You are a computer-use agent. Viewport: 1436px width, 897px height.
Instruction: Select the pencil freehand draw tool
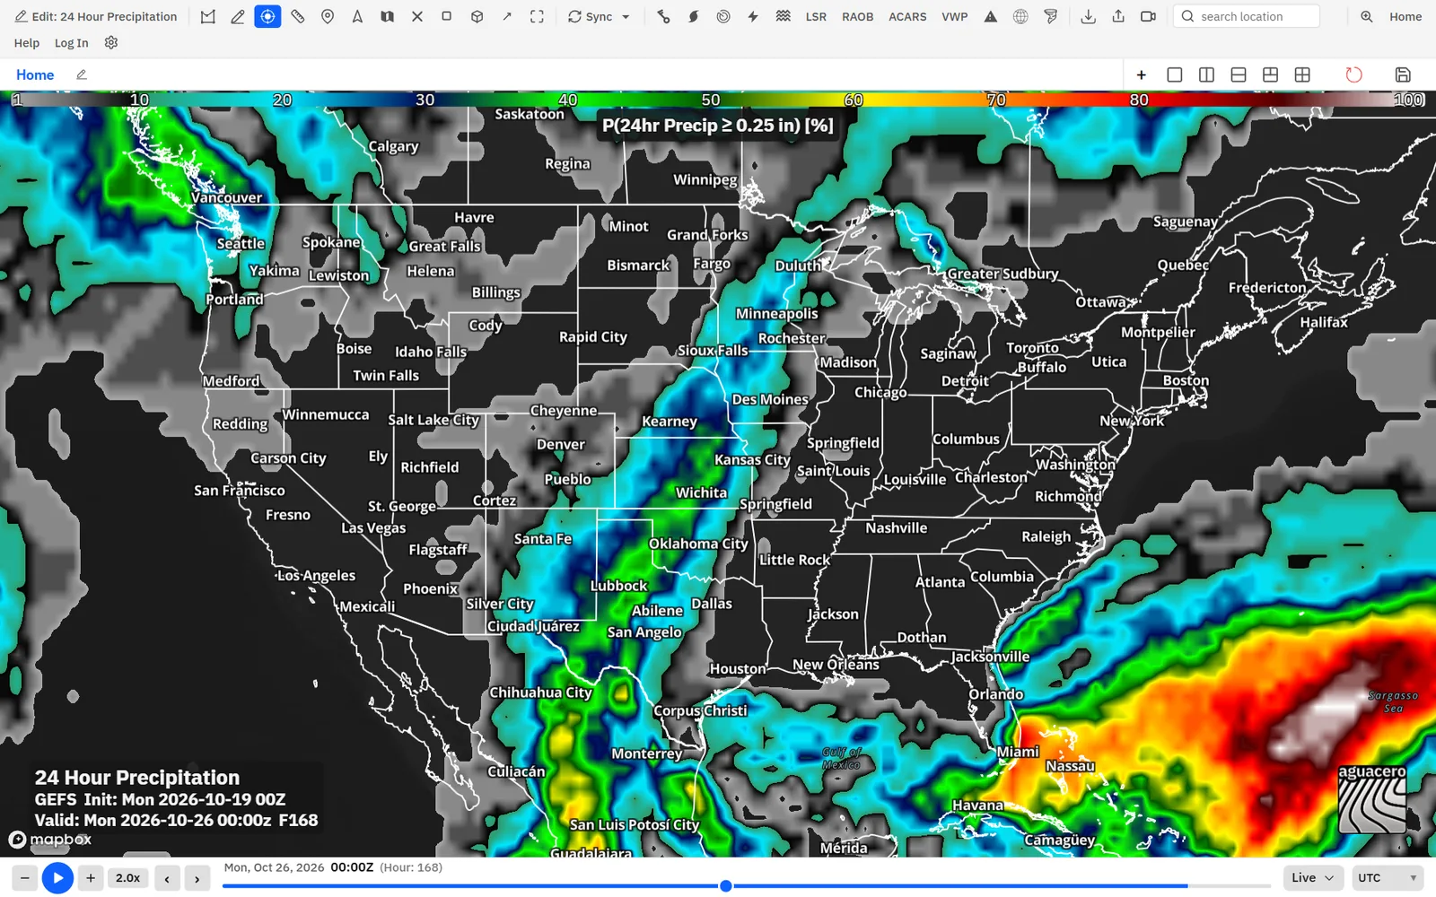pos(238,16)
